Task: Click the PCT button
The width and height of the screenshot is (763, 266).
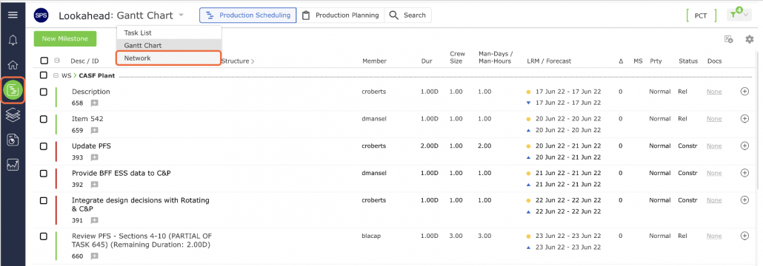Action: 701,16
